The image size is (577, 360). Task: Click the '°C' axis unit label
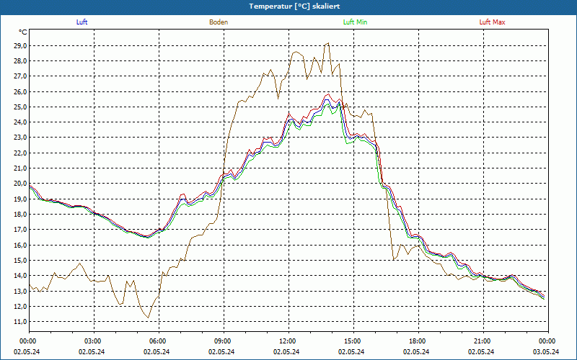pos(23,32)
